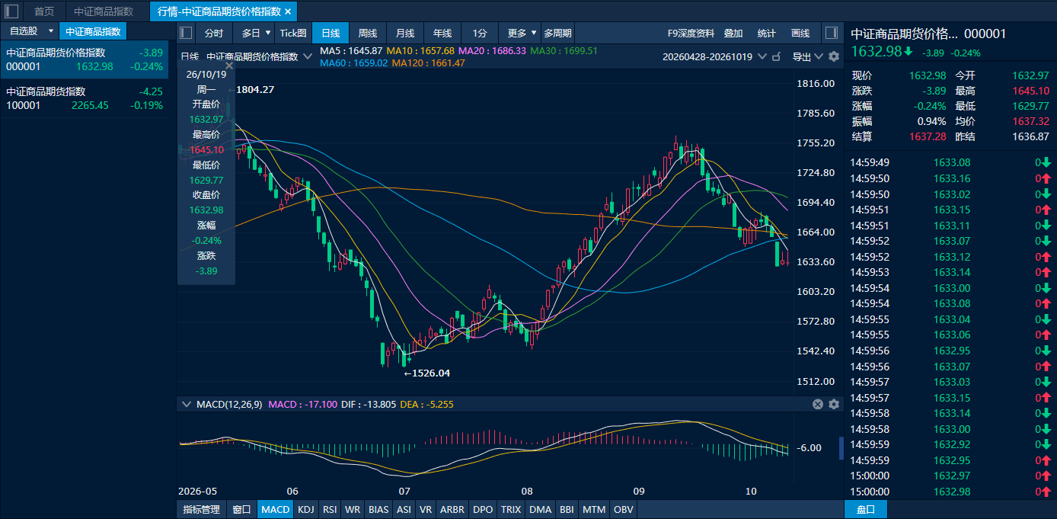Switch chart to 分时 view
This screenshot has width=1057, height=519.
point(214,33)
